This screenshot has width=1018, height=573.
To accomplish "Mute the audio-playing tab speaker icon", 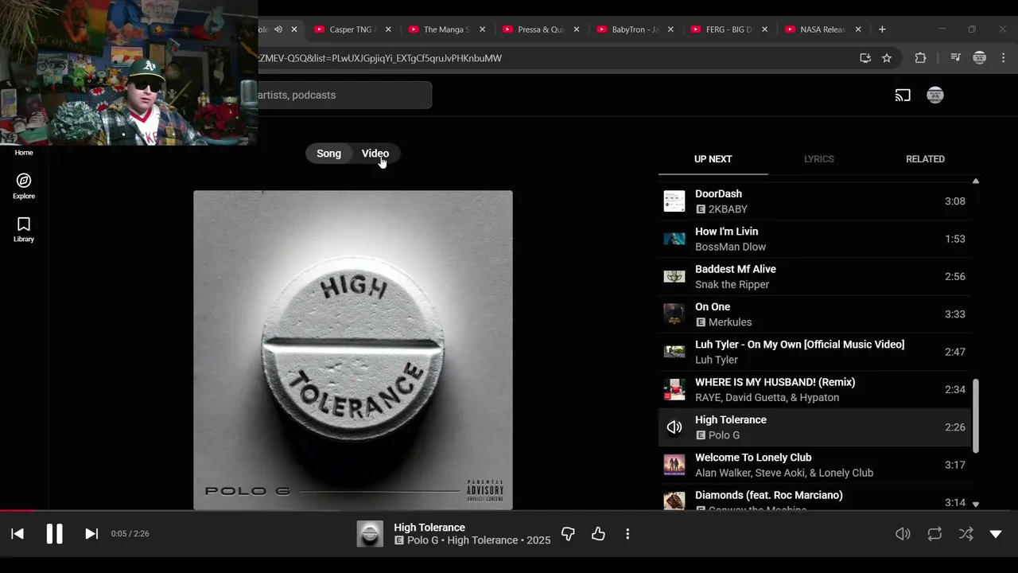I will pyautogui.click(x=278, y=29).
